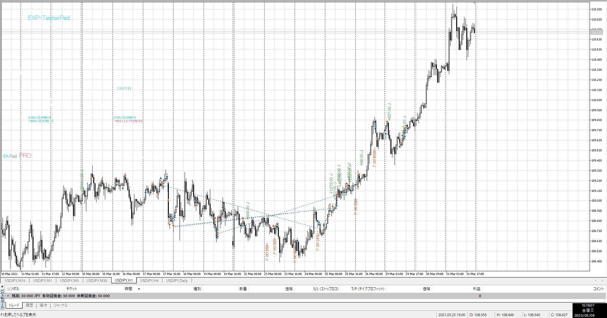Select the 残高 balance summary row
The image size is (607, 318).
(61, 296)
